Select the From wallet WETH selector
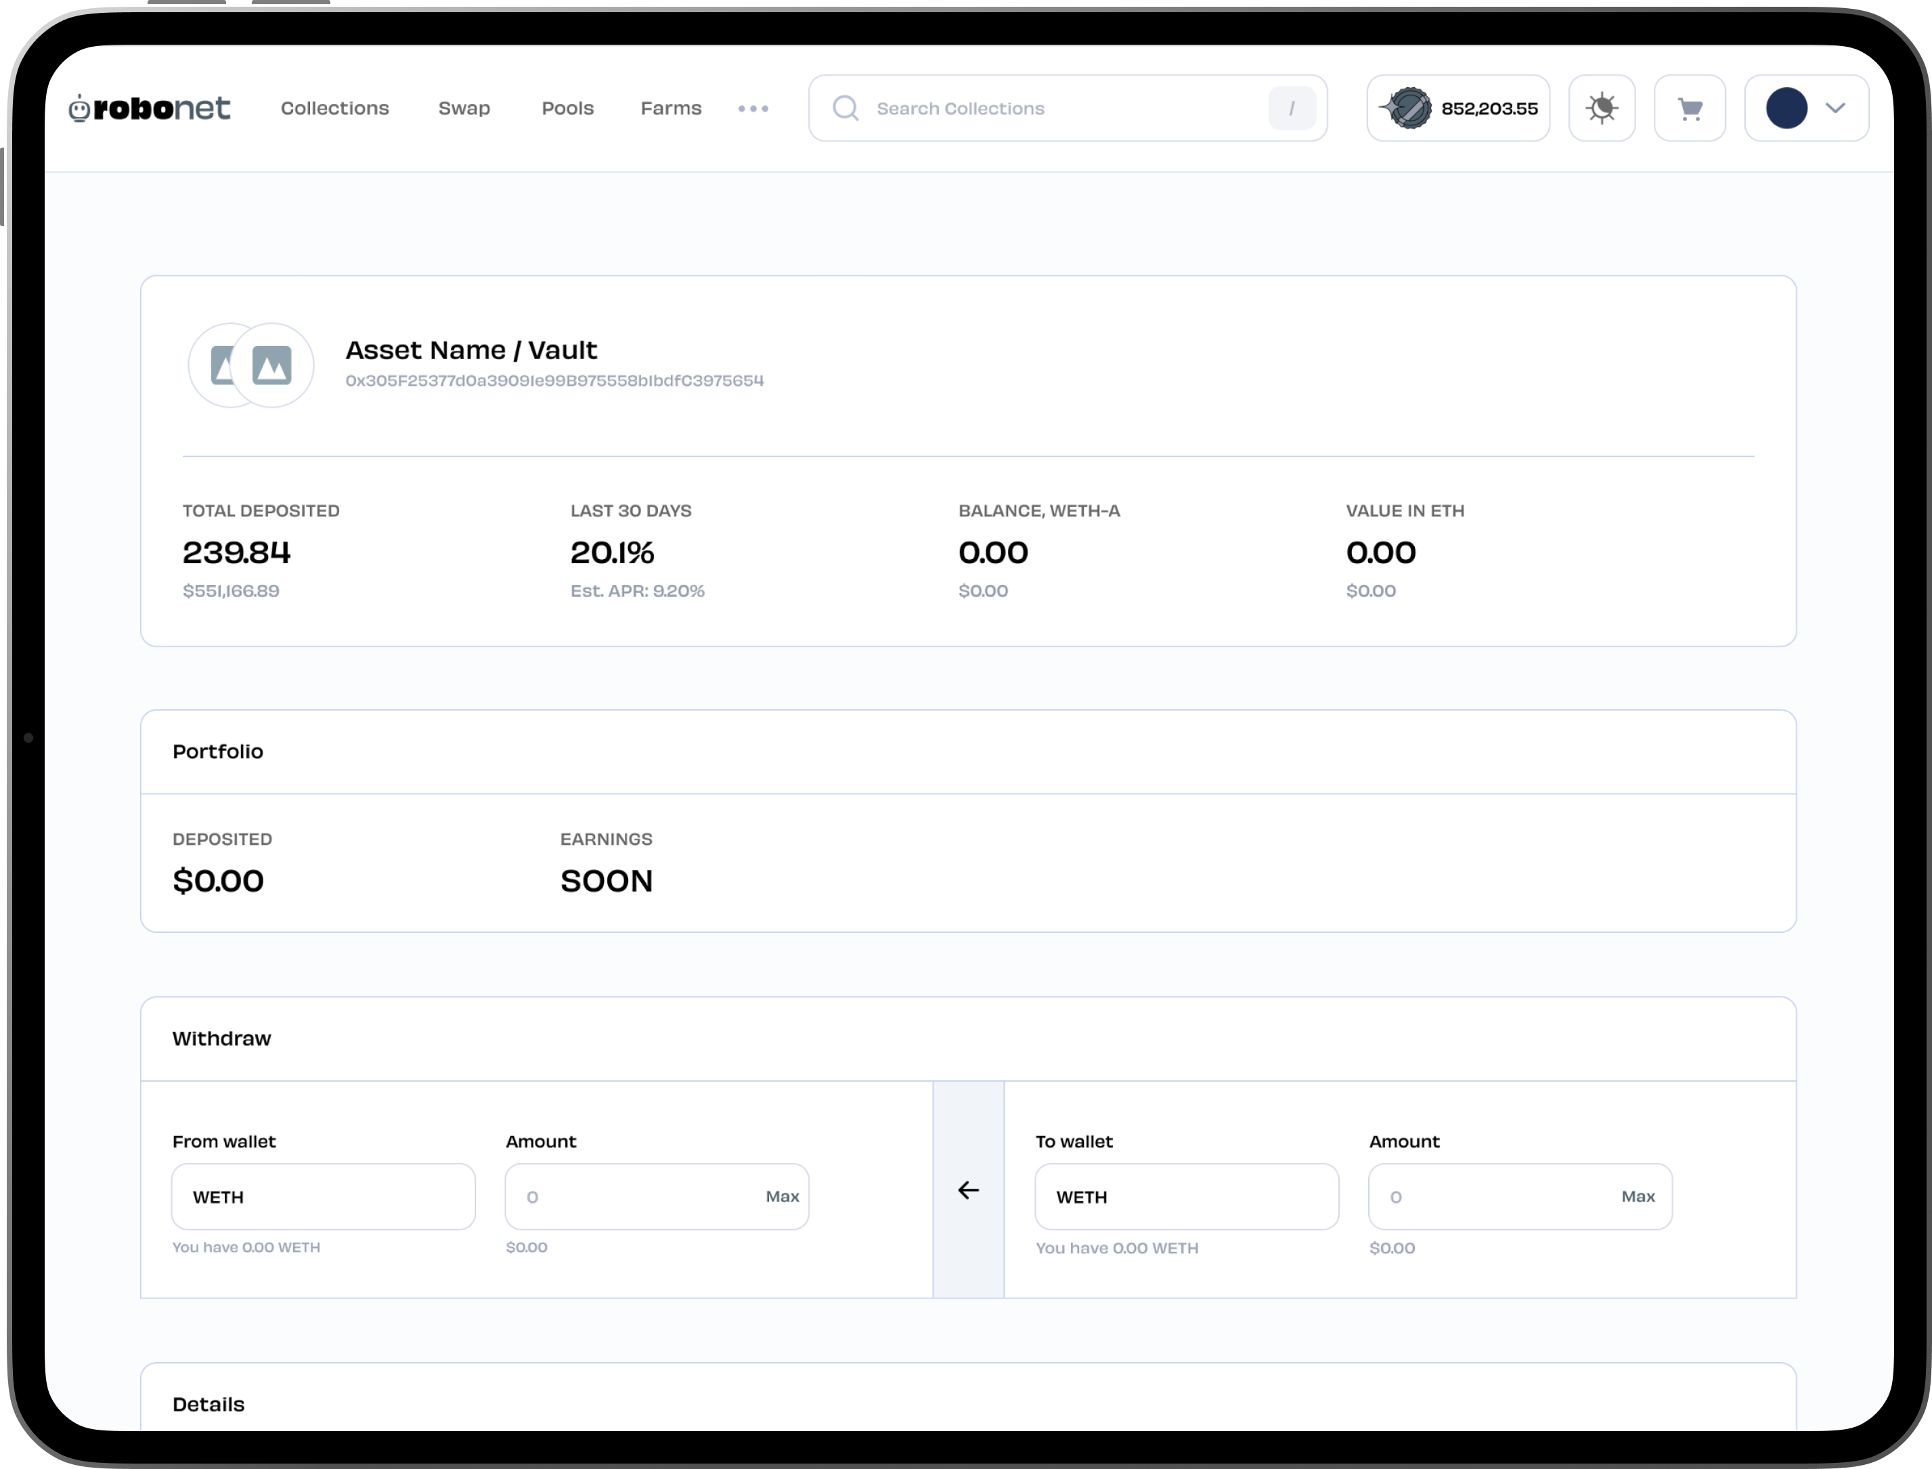This screenshot has height=1469, width=1932. click(x=324, y=1196)
